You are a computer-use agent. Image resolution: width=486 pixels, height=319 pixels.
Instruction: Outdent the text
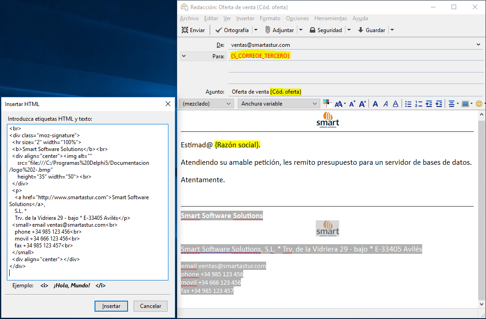tap(429, 104)
